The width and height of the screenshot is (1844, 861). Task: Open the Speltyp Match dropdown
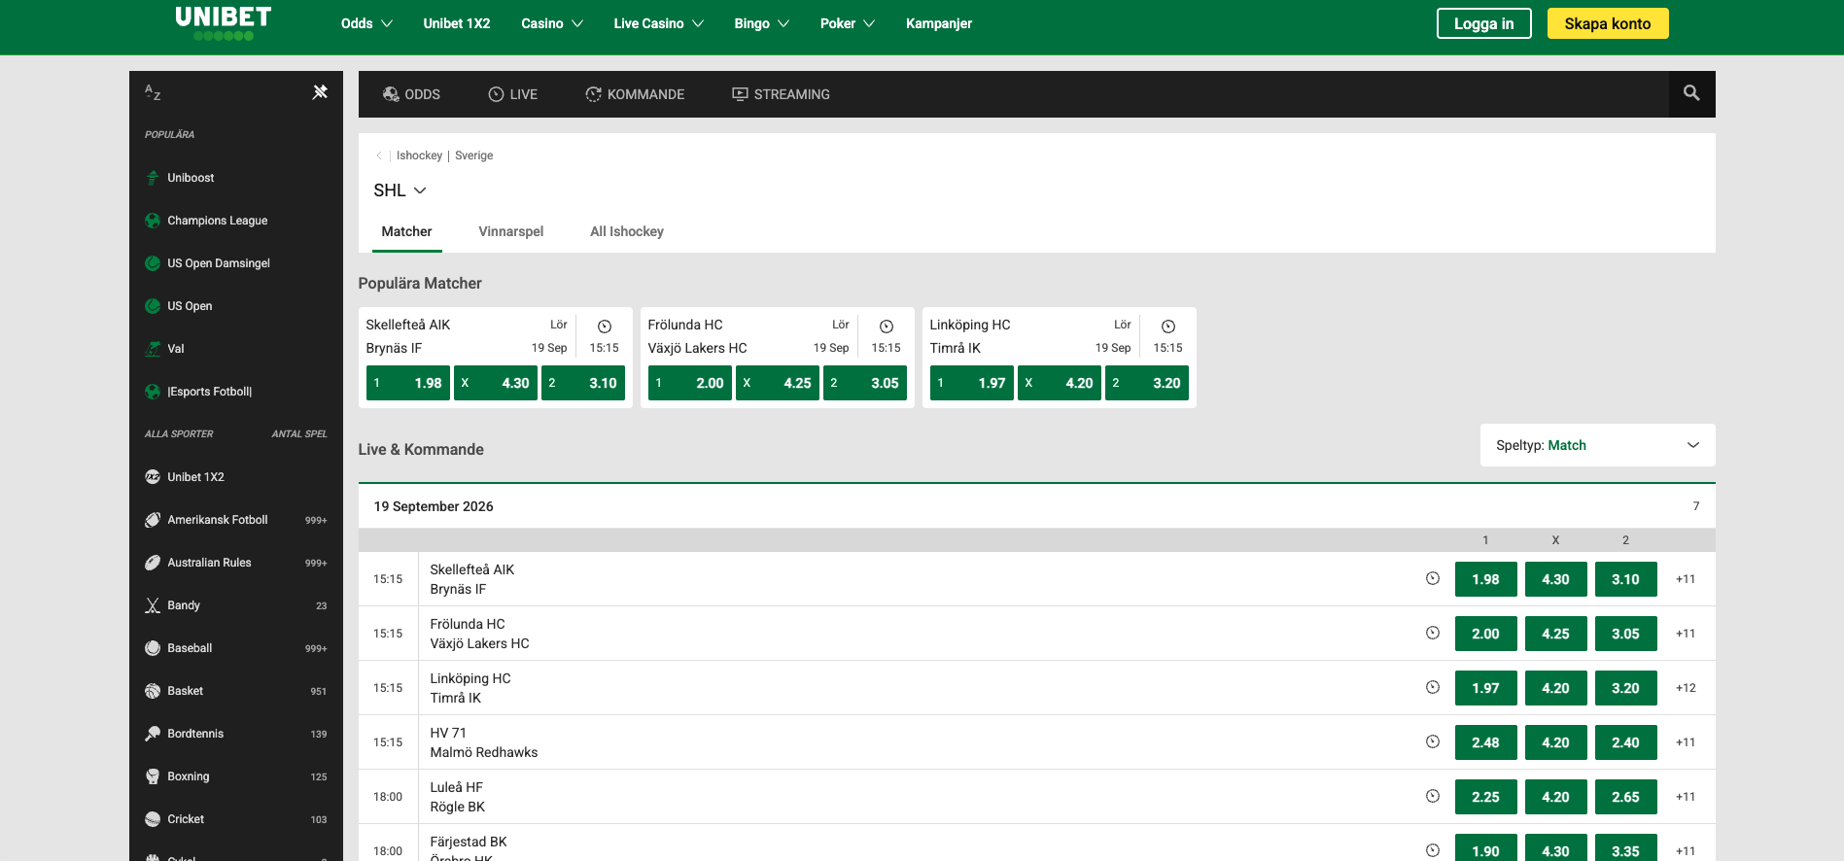click(1597, 445)
